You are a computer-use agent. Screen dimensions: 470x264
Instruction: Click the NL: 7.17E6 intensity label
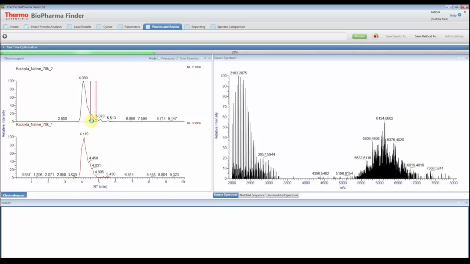click(x=194, y=67)
